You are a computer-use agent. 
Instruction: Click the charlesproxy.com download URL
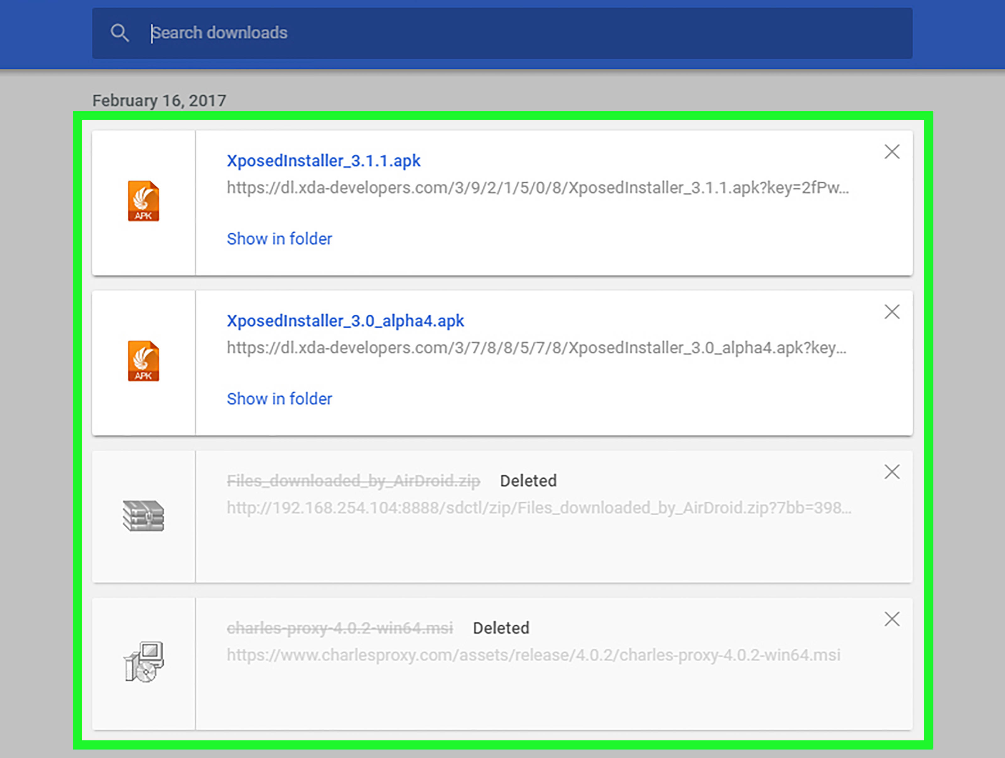tap(533, 655)
